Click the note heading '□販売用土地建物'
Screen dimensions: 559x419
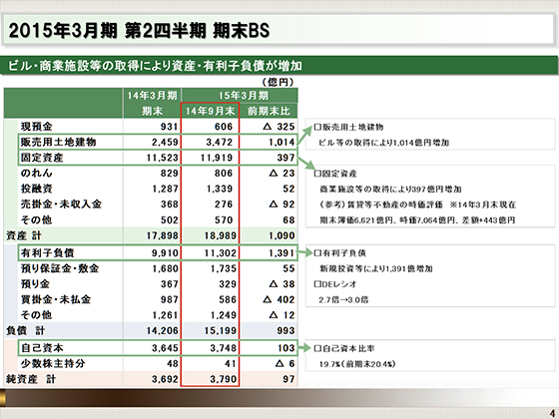[x=348, y=128]
